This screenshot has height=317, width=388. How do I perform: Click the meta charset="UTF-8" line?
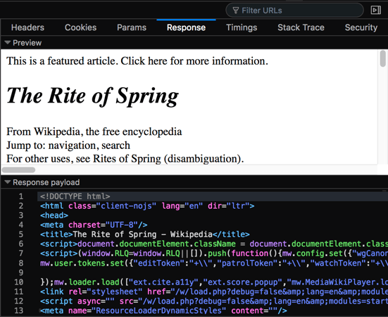pos(94,225)
